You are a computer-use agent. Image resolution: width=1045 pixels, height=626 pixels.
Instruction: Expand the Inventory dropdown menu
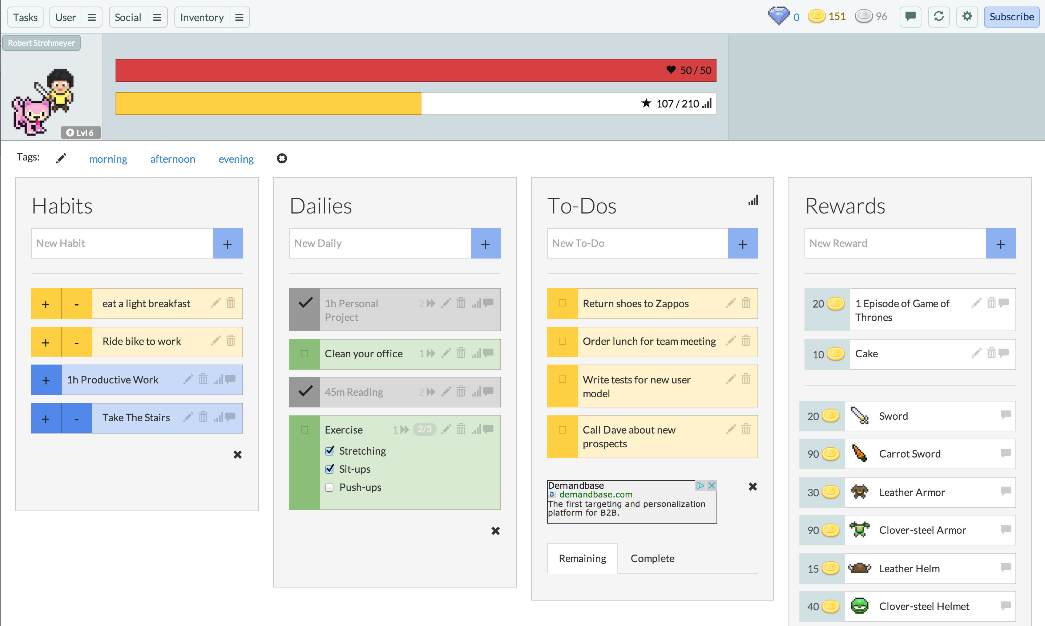(239, 17)
